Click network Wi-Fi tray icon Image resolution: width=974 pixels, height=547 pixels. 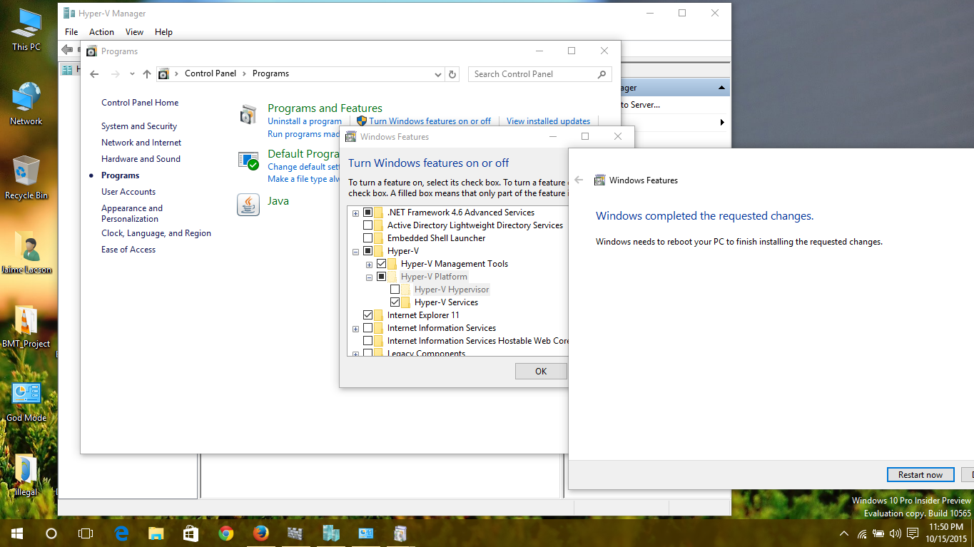862,533
